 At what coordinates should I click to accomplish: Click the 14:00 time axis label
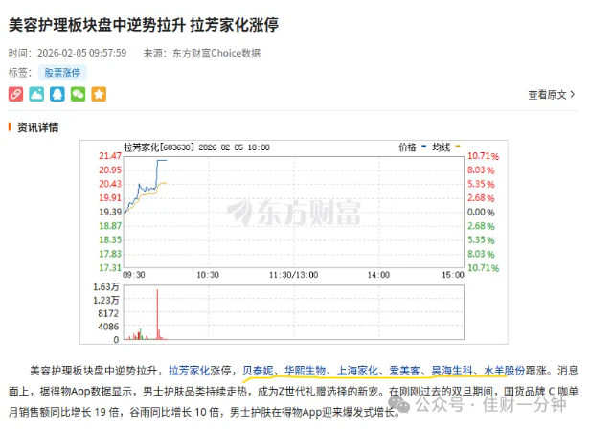click(378, 275)
